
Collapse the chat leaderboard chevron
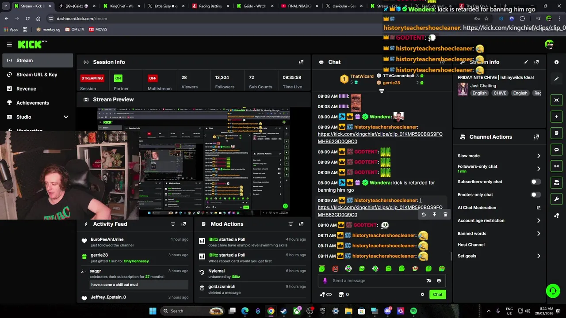tap(382, 91)
